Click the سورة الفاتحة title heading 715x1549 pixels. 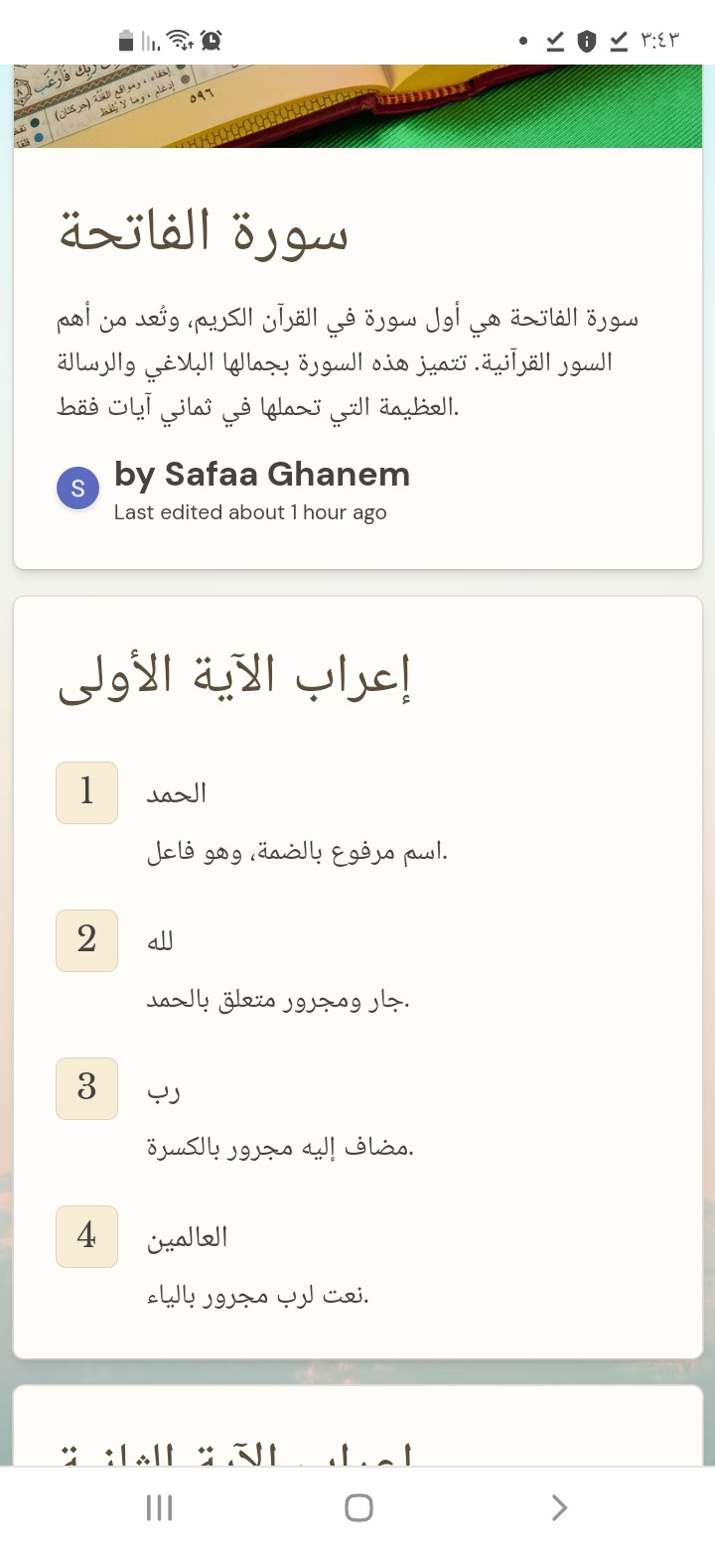204,232
